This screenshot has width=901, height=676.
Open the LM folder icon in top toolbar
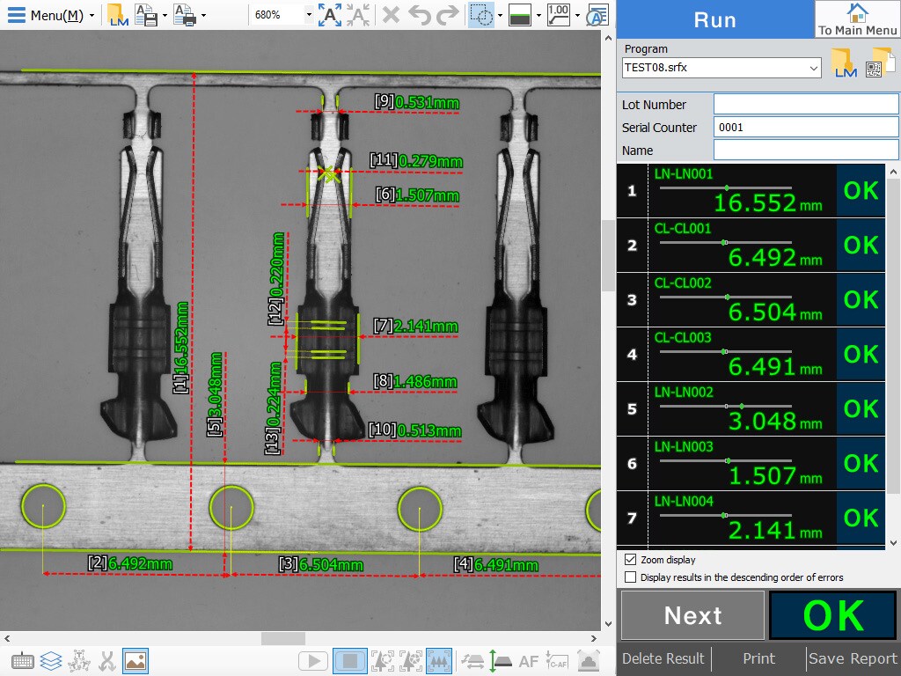coord(116,15)
